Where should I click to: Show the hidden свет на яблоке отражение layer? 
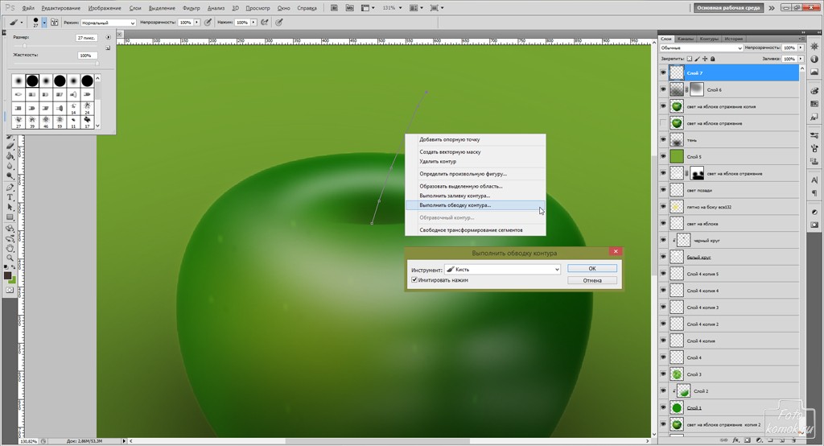[x=663, y=123]
